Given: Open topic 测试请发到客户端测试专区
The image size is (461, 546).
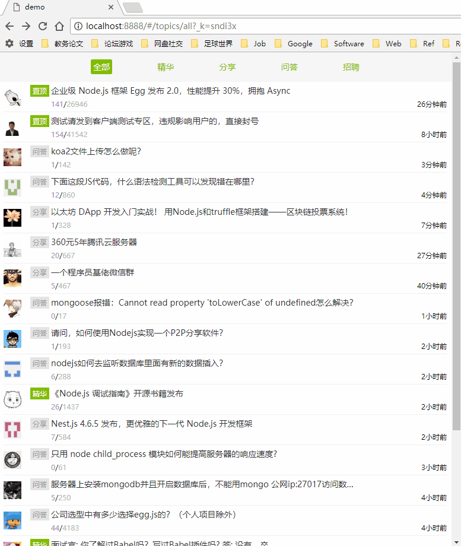Looking at the screenshot, I should point(155,121).
